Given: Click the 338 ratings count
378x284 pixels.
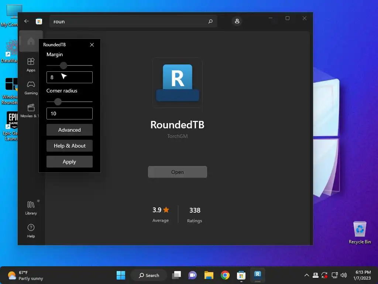Looking at the screenshot, I should (x=195, y=210).
